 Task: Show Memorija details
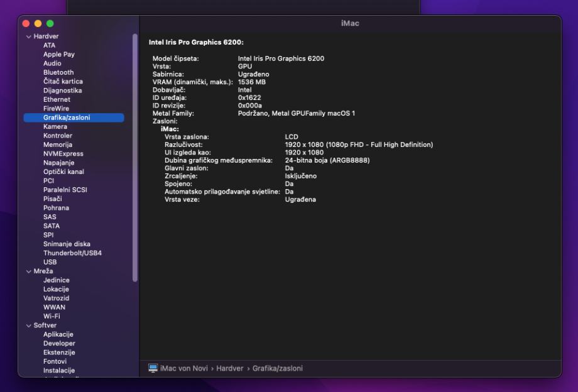[x=58, y=144]
